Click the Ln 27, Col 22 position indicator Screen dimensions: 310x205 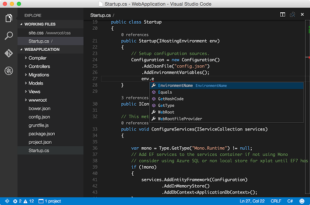(252, 201)
